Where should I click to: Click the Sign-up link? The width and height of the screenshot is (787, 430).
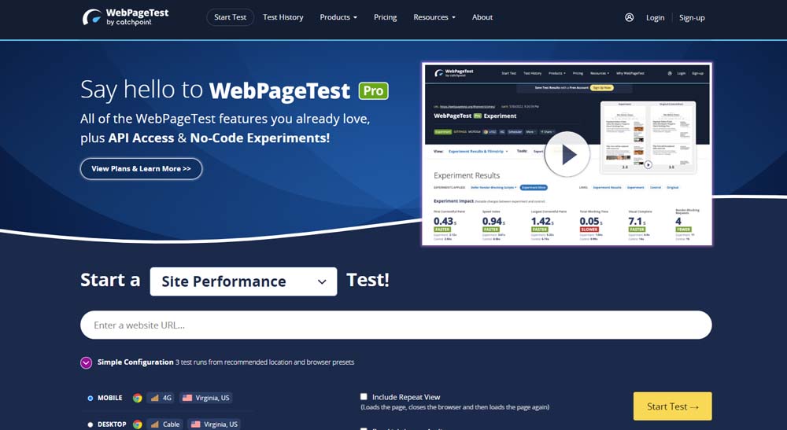[692, 17]
